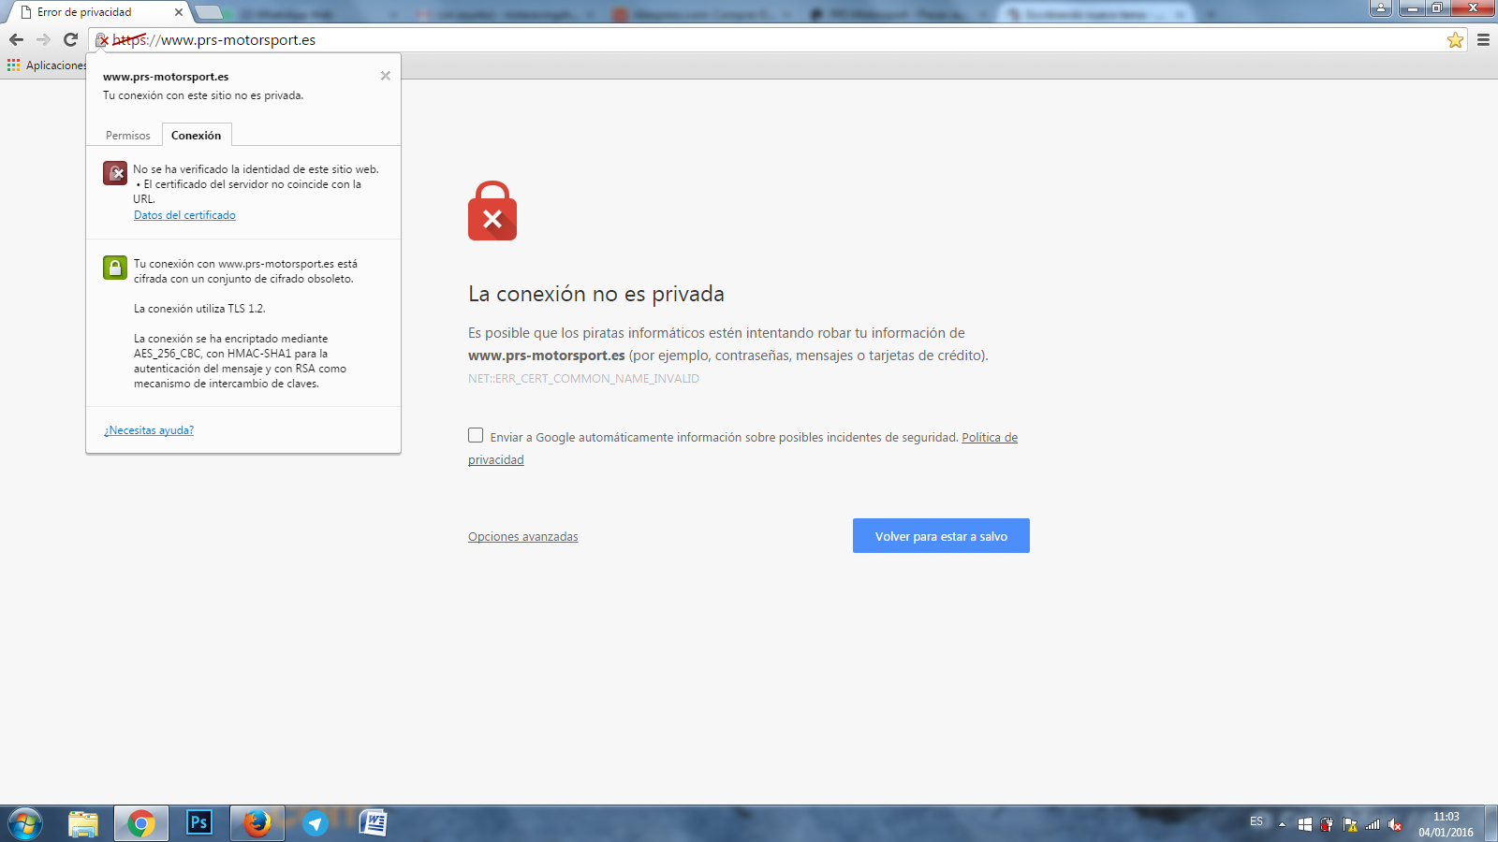Click the green padlock encryption icon

pos(115,268)
